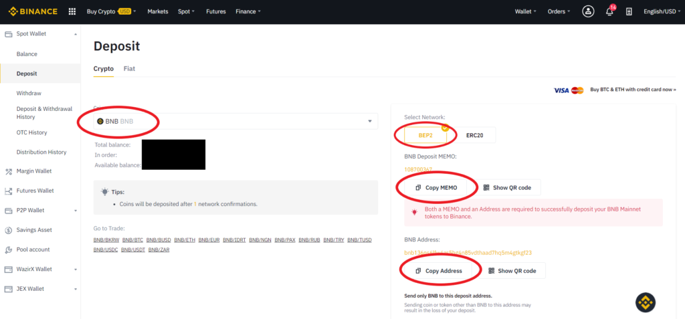The width and height of the screenshot is (685, 319).
Task: Click the Visa card logo
Action: [561, 90]
